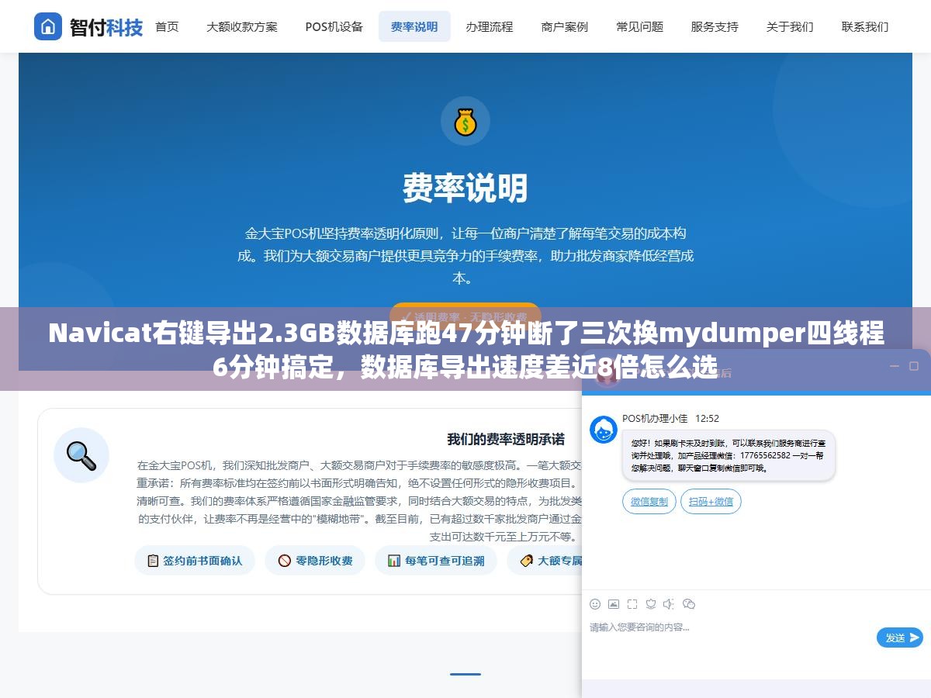Minimize the chat window
This screenshot has height=698, width=931.
pos(893,366)
